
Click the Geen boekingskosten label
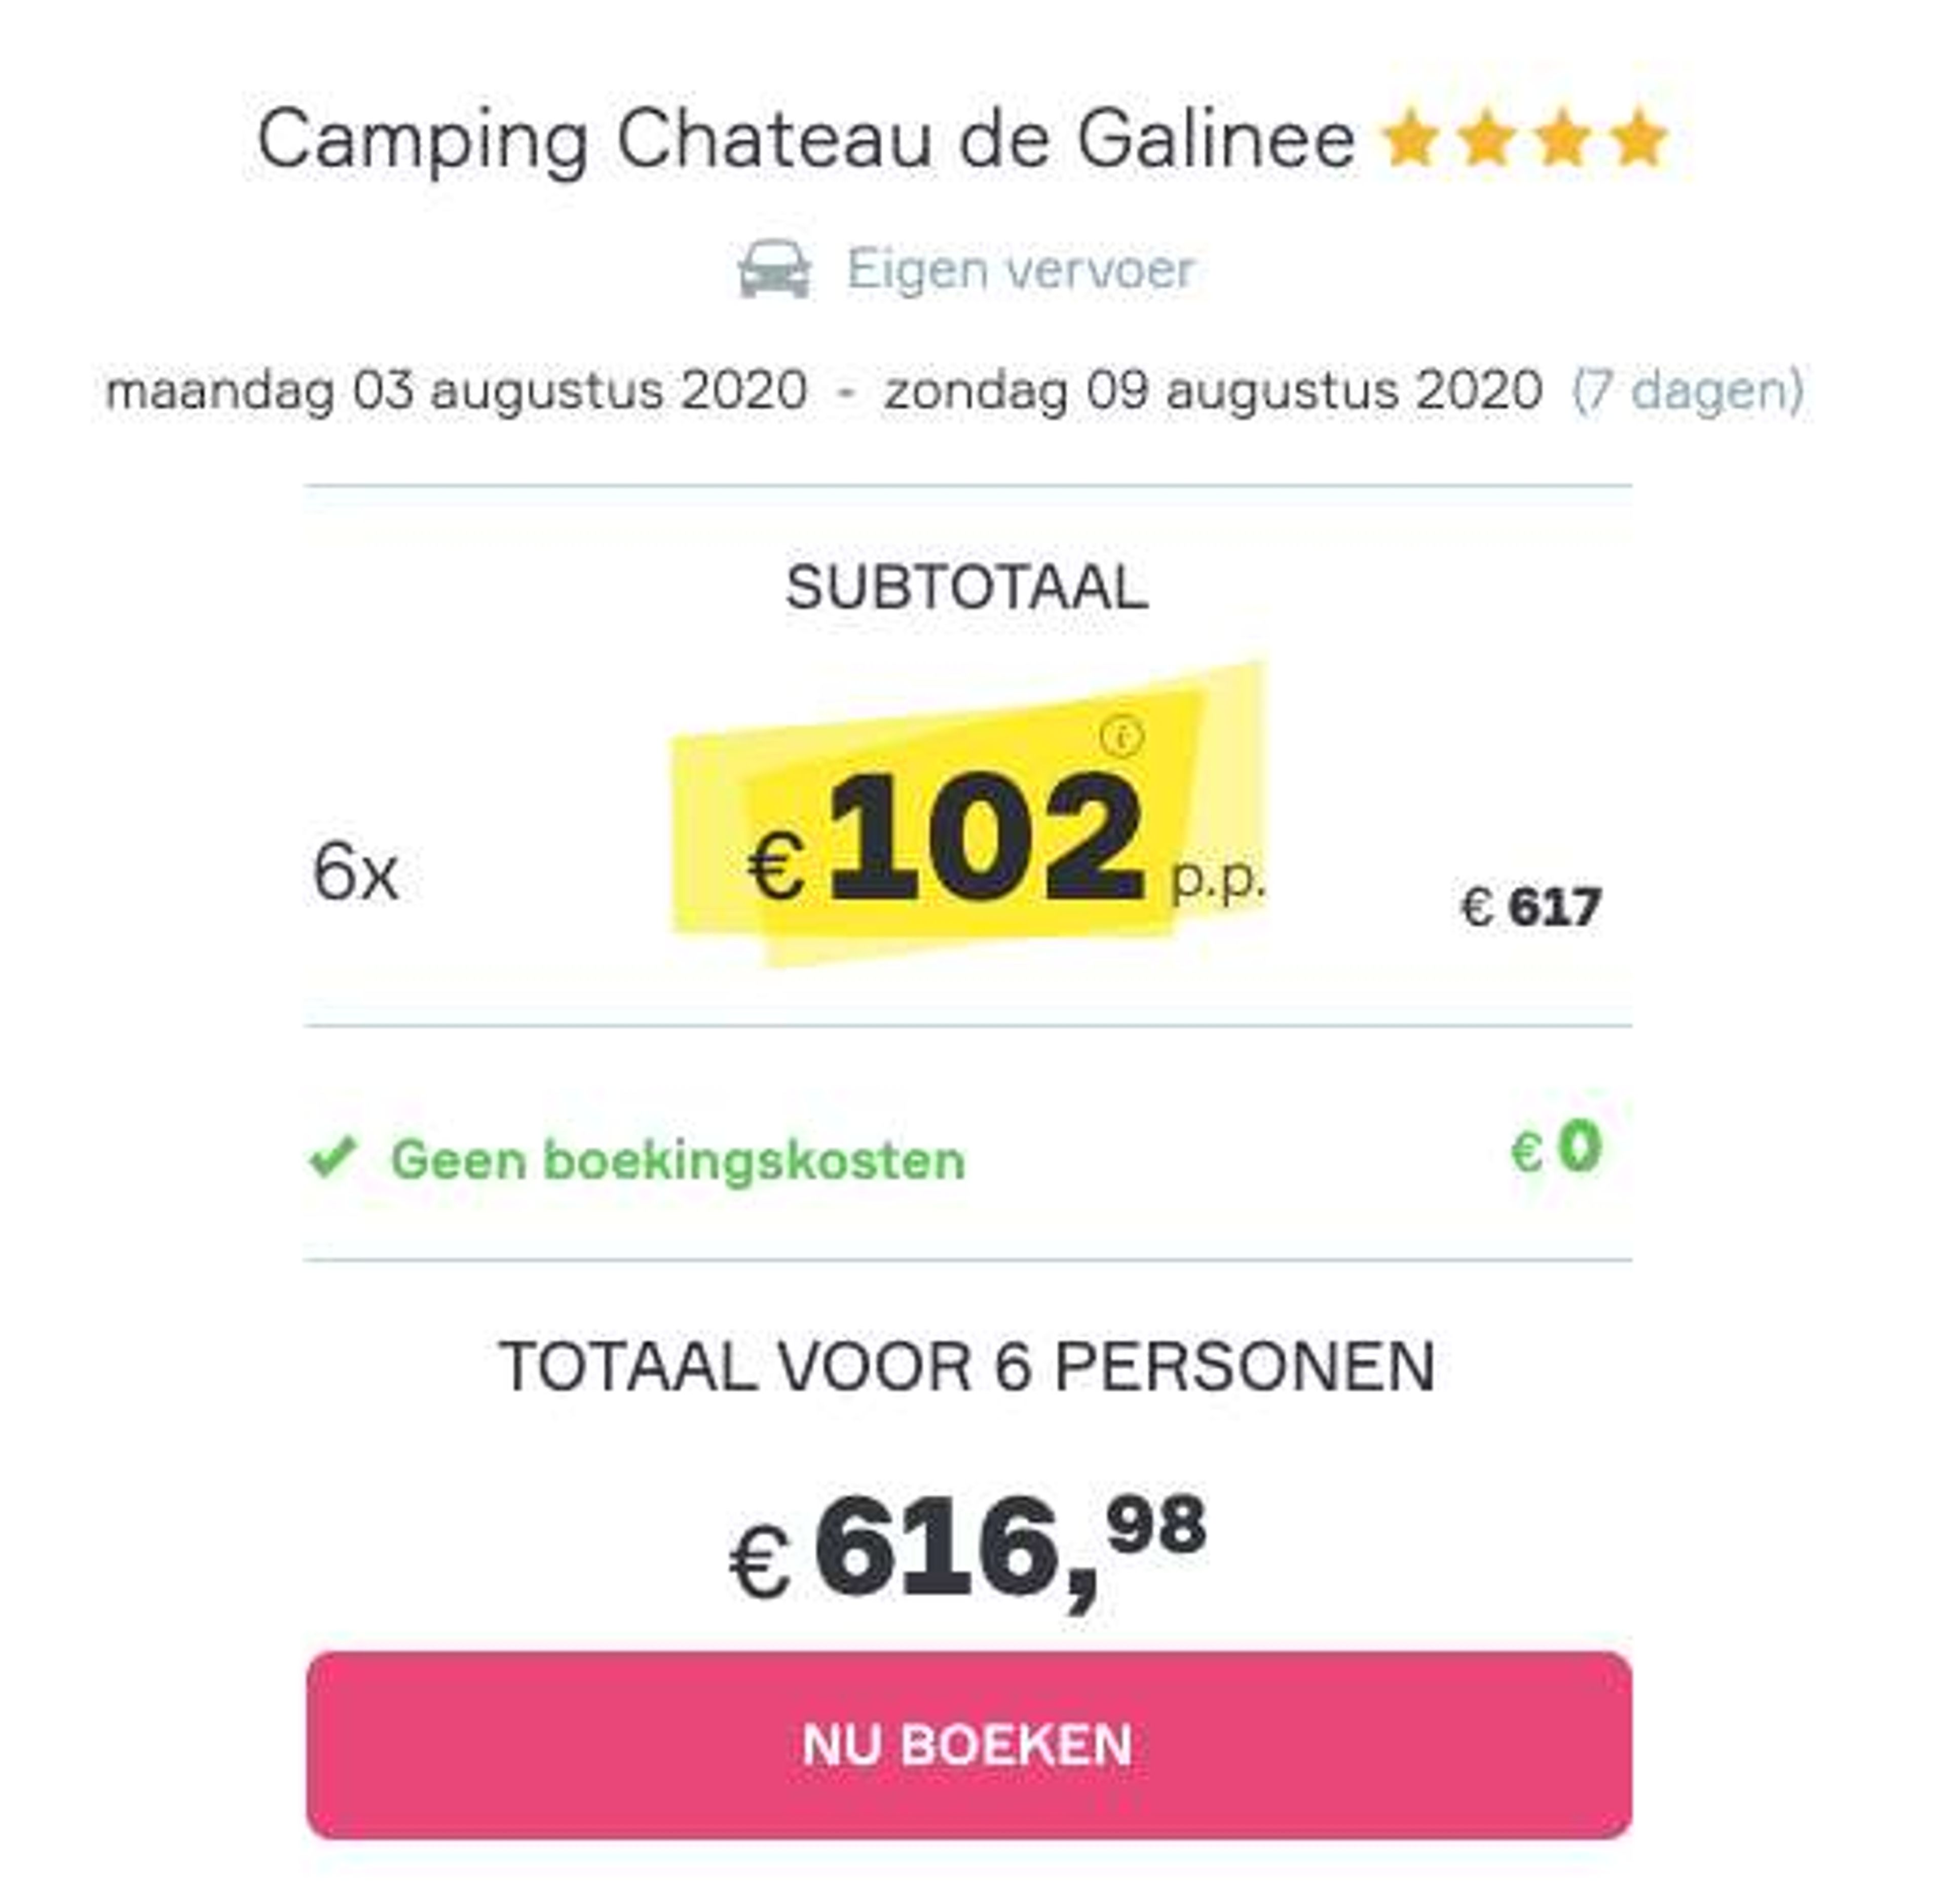tap(677, 1160)
